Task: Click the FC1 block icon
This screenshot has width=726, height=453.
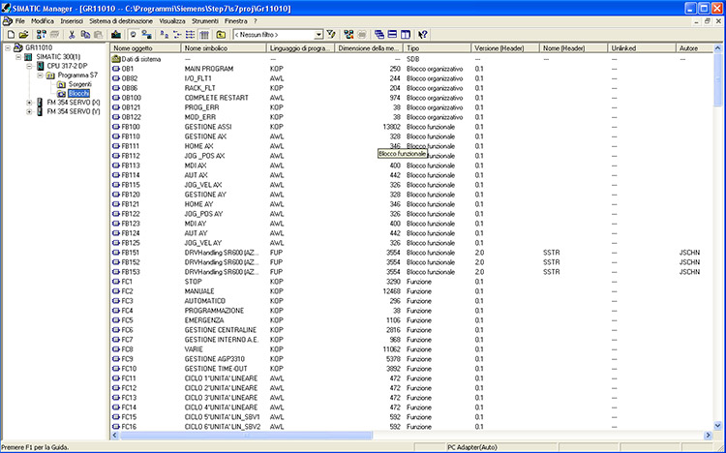Action: point(116,282)
